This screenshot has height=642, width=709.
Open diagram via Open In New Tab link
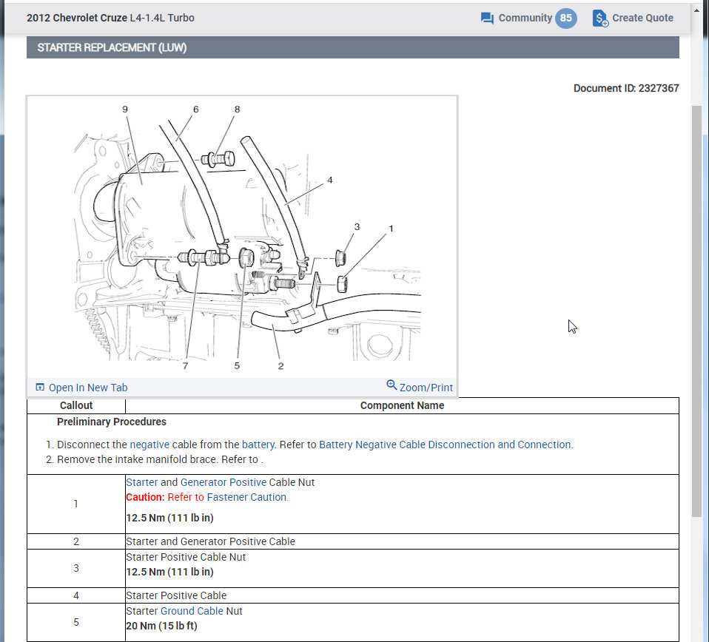pyautogui.click(x=87, y=388)
